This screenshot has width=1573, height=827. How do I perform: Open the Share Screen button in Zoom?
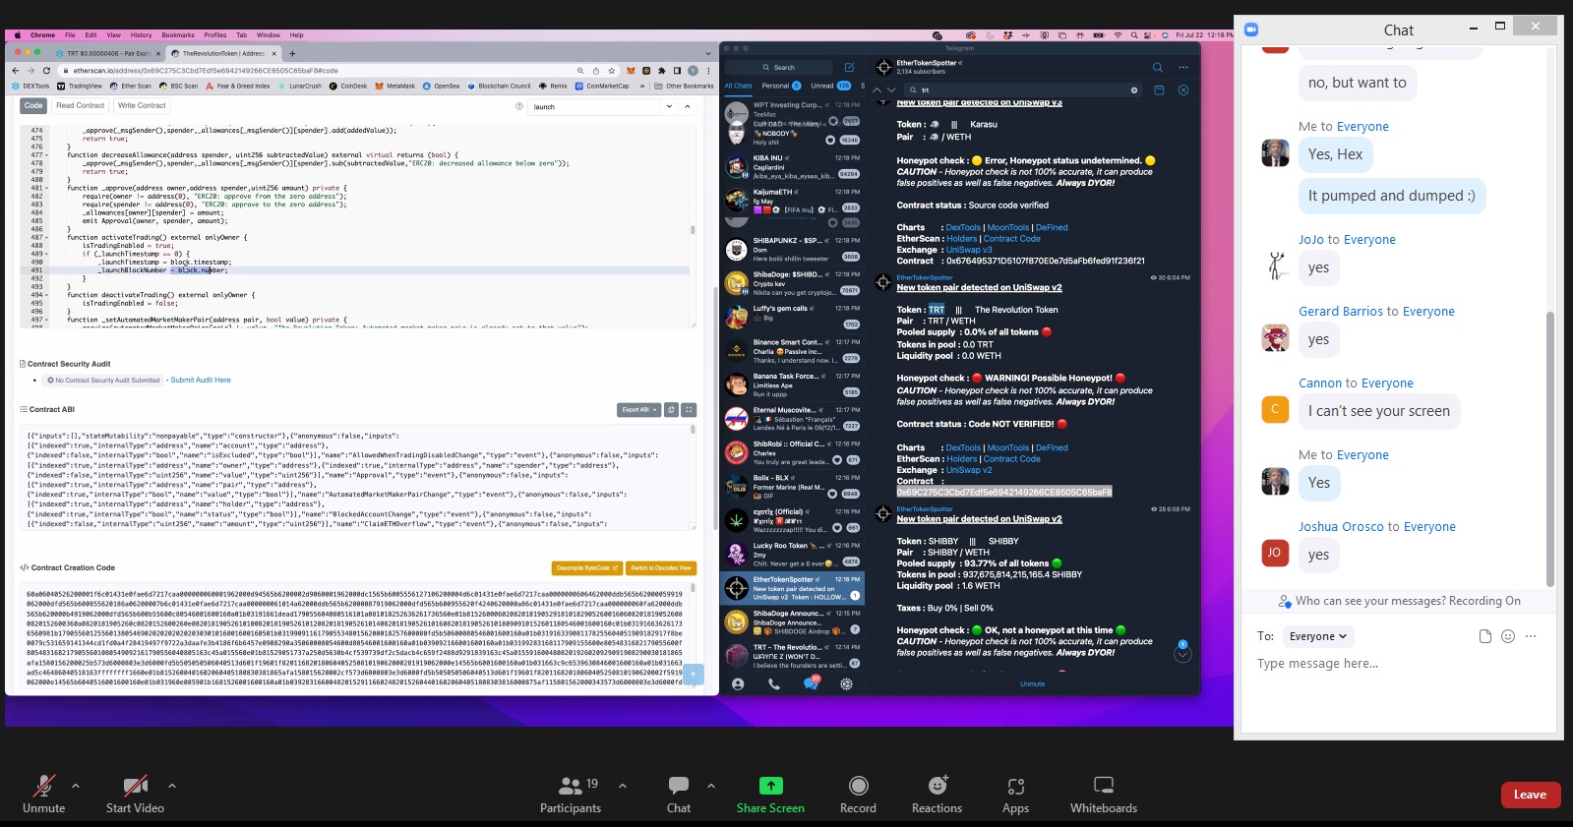point(770,795)
